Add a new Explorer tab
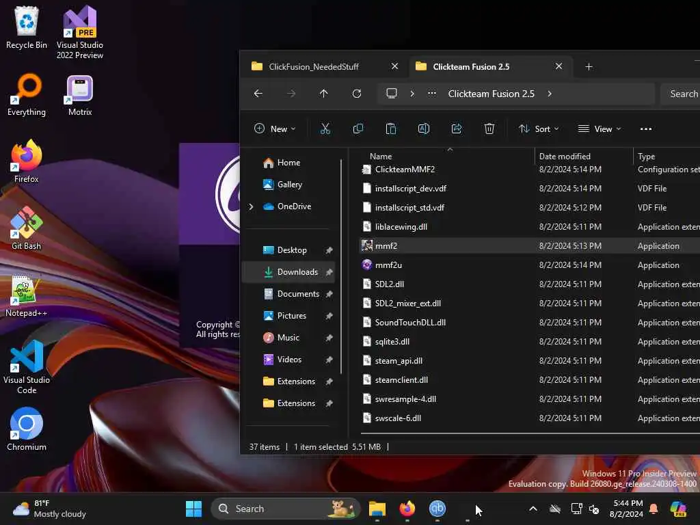 589,66
